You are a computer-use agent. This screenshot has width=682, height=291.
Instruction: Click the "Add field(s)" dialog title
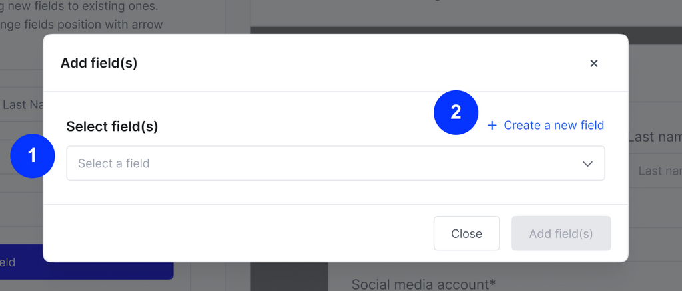pos(99,63)
